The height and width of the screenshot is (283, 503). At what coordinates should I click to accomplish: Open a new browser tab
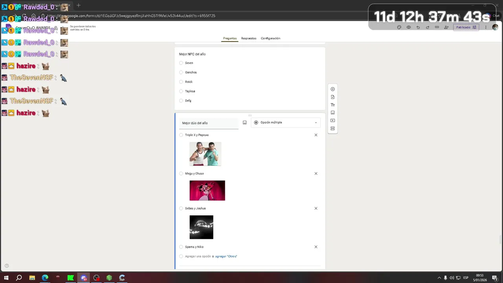tap(79, 5)
